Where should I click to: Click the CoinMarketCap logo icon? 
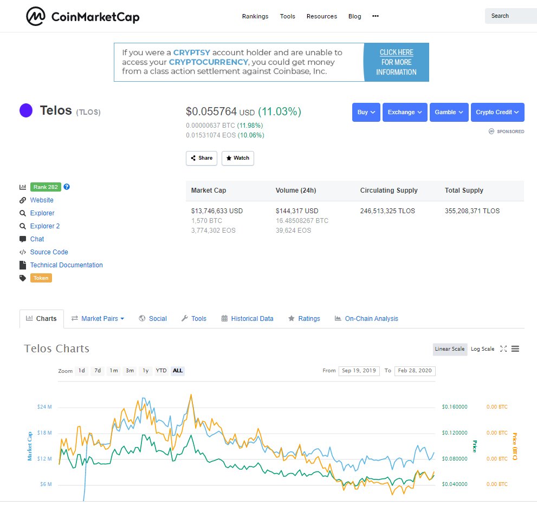click(x=36, y=16)
